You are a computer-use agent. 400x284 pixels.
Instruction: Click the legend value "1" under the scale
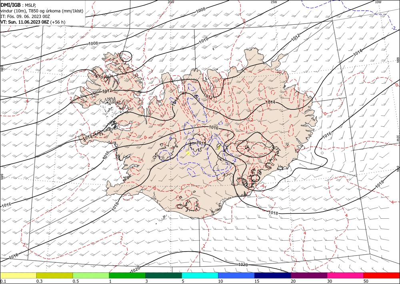pyautogui.click(x=110, y=281)
